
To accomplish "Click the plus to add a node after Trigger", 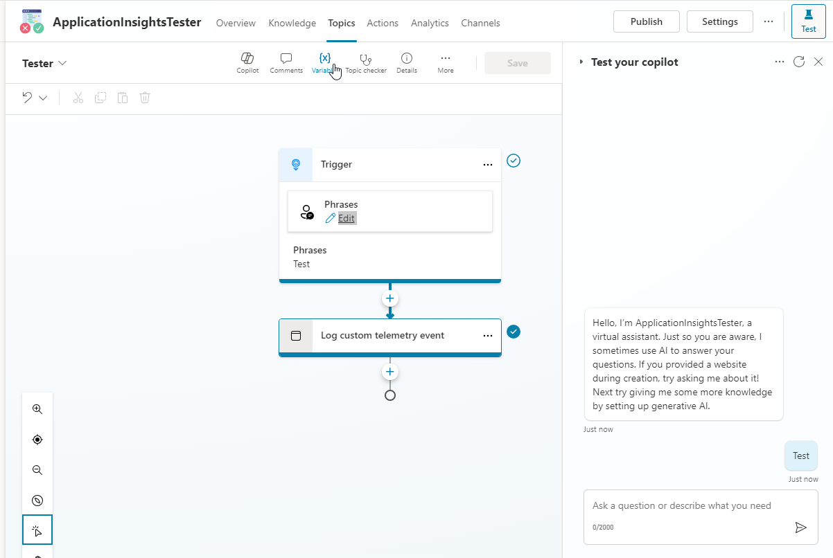I will (389, 298).
